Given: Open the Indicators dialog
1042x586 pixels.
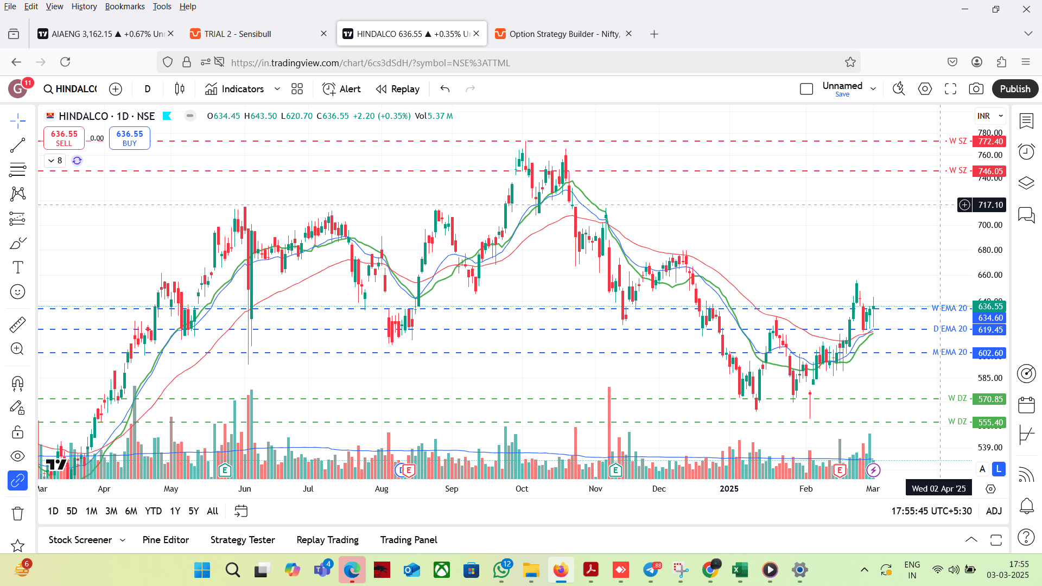Looking at the screenshot, I should [x=234, y=89].
